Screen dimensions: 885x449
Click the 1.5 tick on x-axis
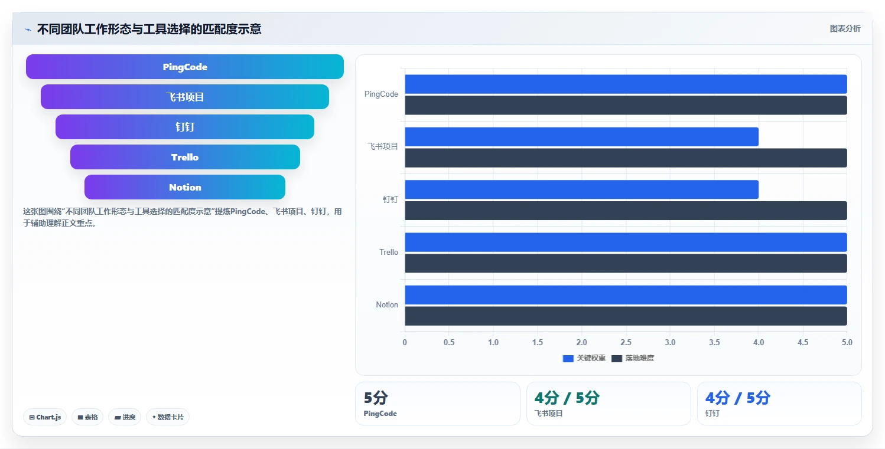coord(538,342)
